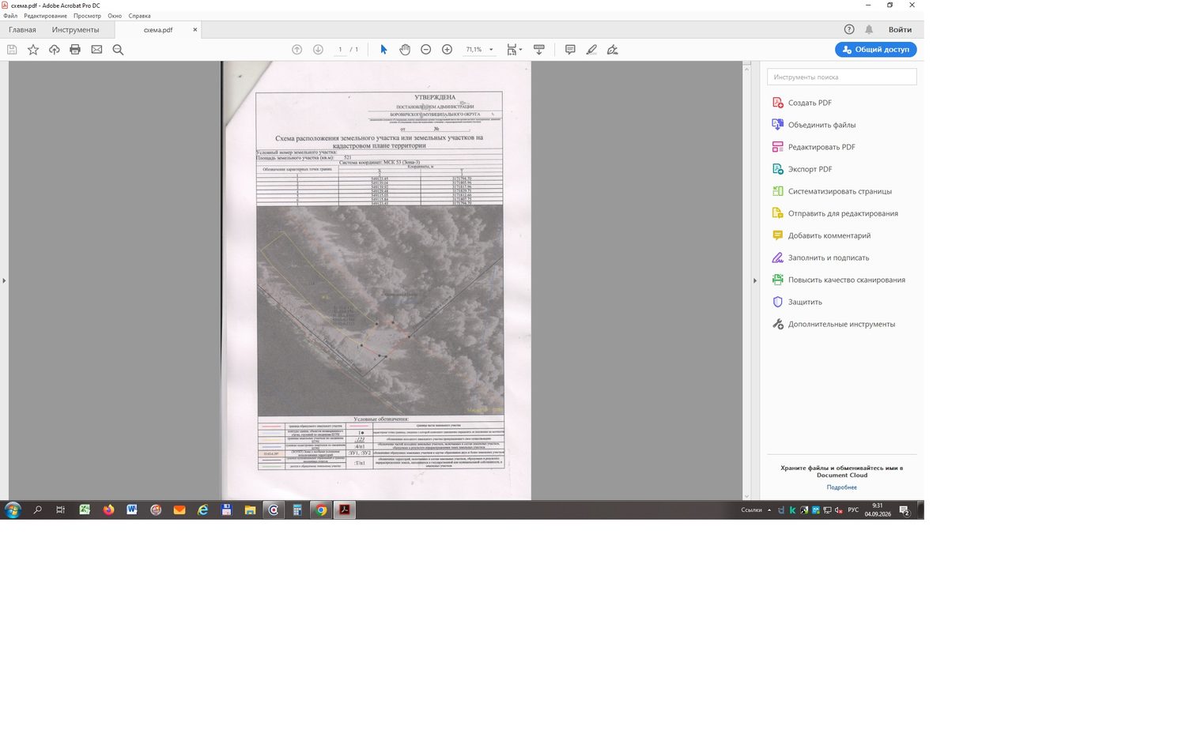Focus the Инструменты поиска search field

click(842, 77)
